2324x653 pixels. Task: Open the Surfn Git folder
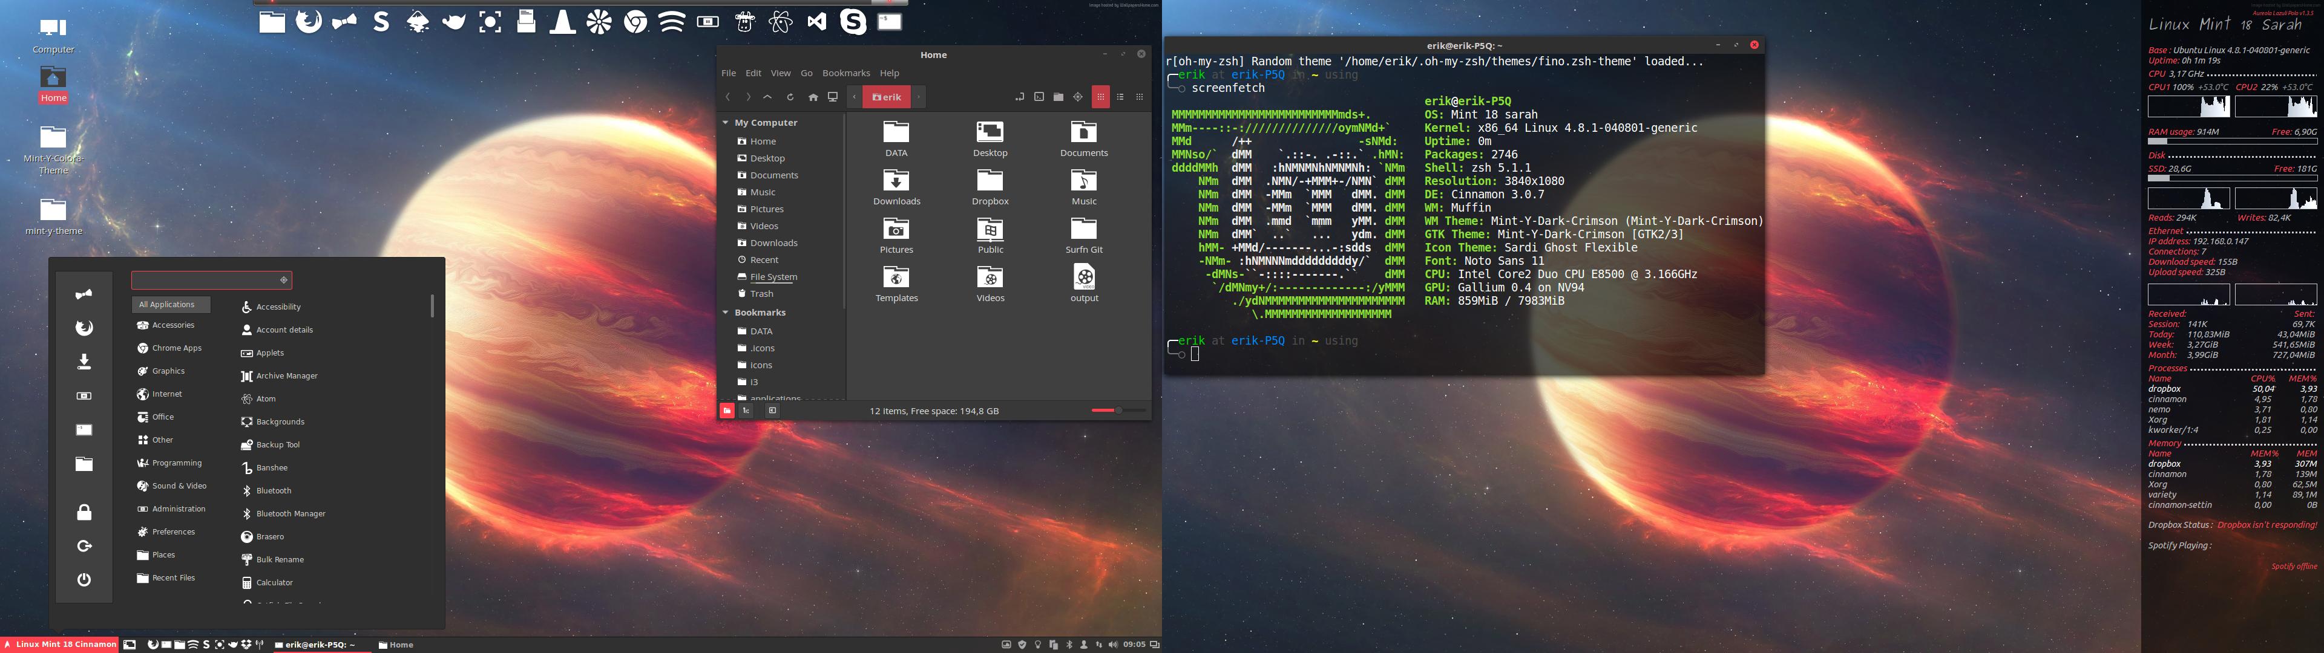pos(1083,236)
